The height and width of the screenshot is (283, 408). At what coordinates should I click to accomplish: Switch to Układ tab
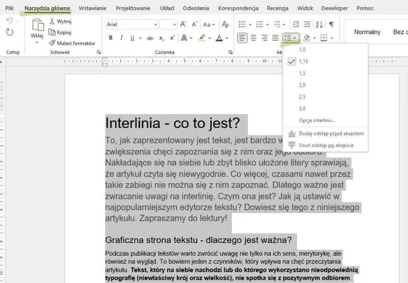click(167, 8)
